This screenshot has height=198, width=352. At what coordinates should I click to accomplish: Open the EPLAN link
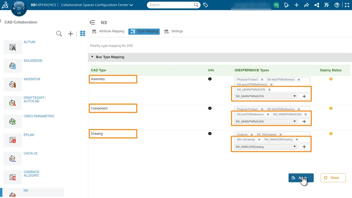coord(29,135)
